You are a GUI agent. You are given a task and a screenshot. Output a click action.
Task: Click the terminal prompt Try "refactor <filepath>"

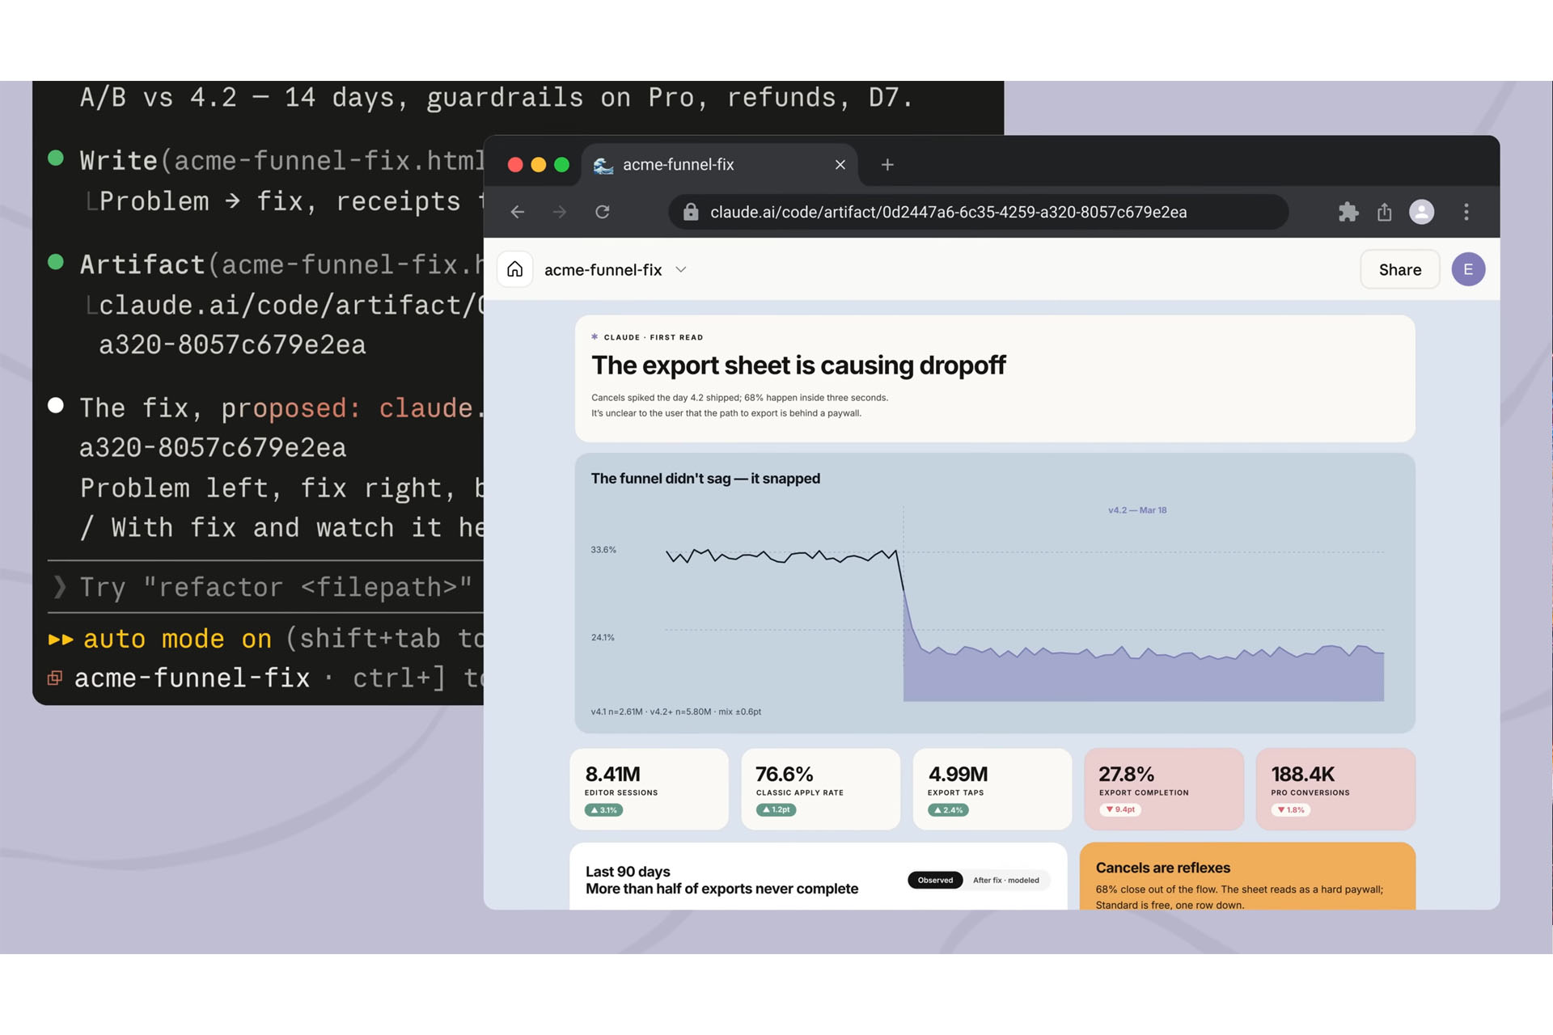pyautogui.click(x=275, y=587)
